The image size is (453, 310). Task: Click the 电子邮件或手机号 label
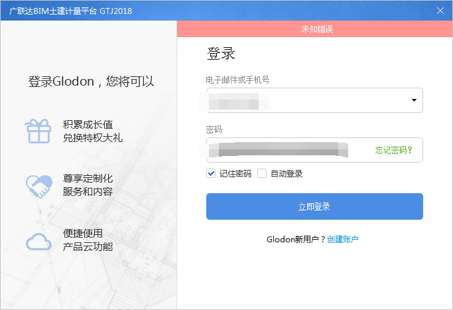pos(237,80)
